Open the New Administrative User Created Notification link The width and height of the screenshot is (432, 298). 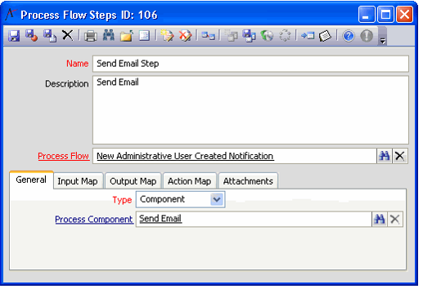coord(185,156)
